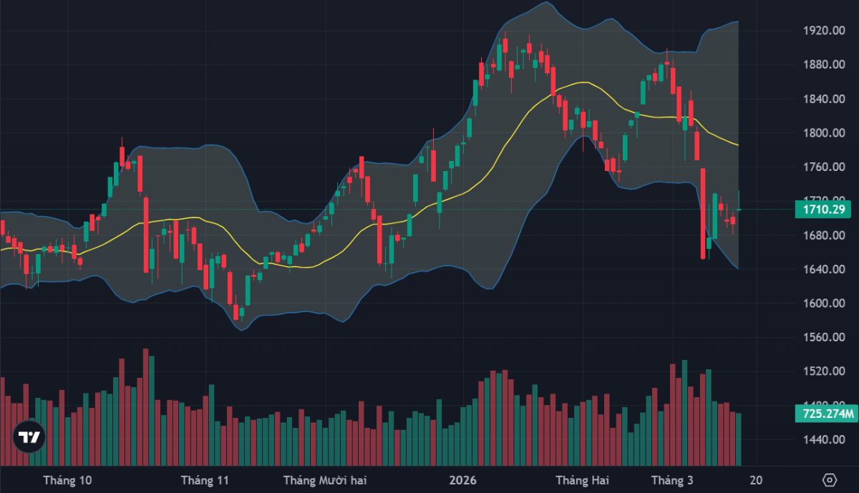Click the 20 day marker on time axis
This screenshot has width=859, height=493.
tap(757, 480)
